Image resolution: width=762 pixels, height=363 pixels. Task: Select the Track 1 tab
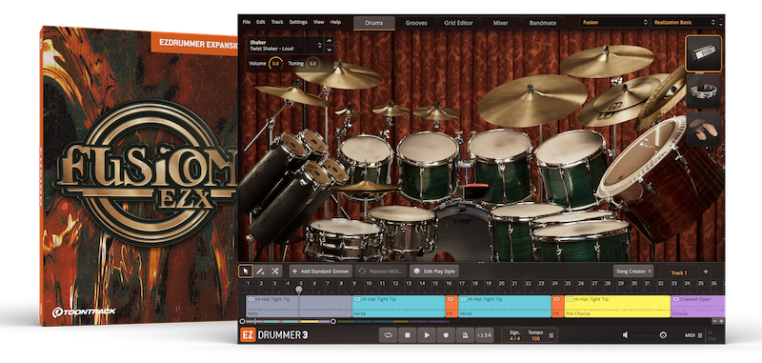pyautogui.click(x=679, y=272)
